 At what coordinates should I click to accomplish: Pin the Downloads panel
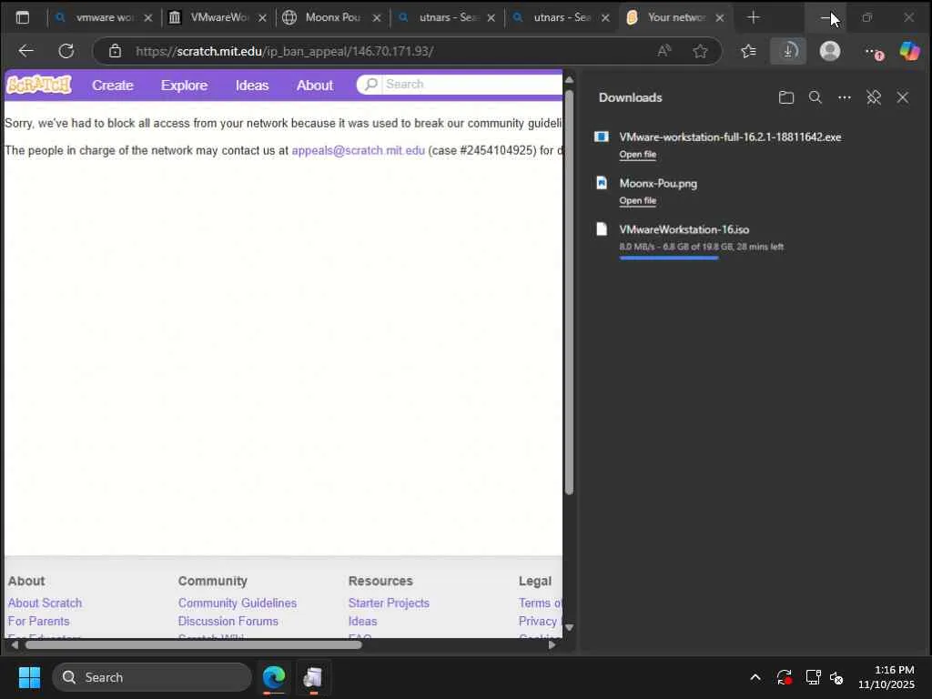click(x=873, y=97)
